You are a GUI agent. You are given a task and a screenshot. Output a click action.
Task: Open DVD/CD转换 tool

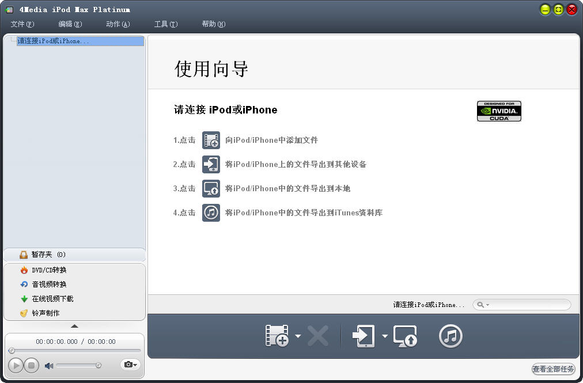49,270
